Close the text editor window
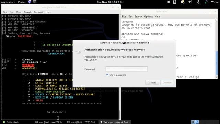Image resolution: width=220 pixels, height=124 pixels. click(216, 11)
